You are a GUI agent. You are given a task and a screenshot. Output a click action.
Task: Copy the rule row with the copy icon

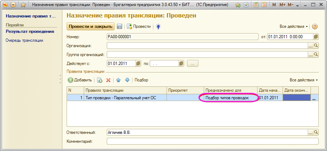click(100, 80)
